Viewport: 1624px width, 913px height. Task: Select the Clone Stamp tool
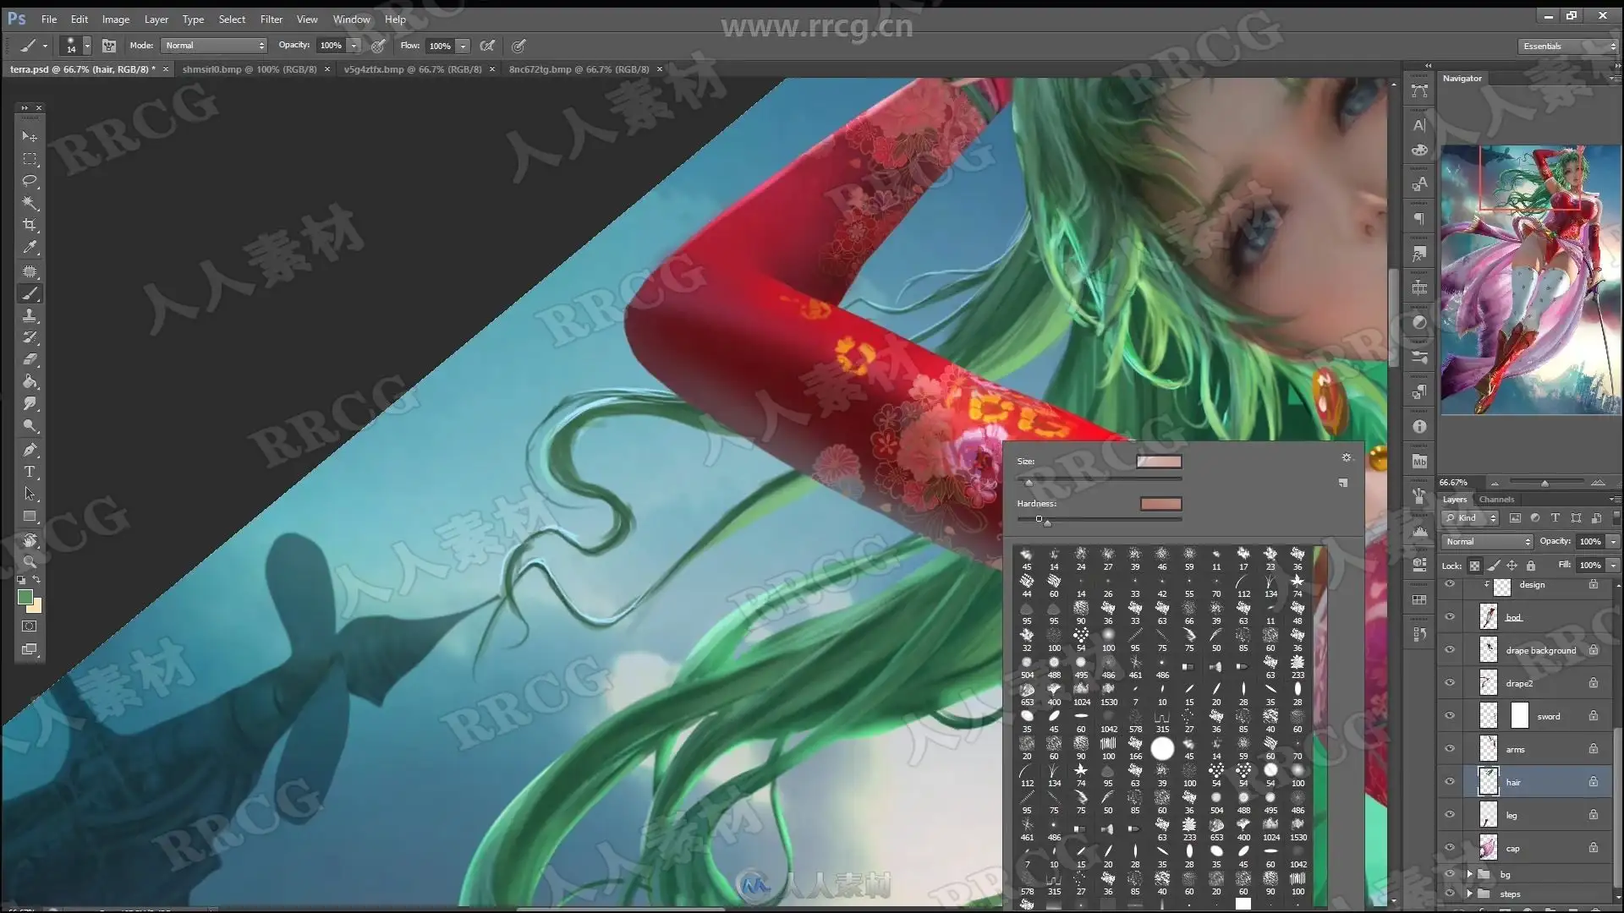(30, 315)
